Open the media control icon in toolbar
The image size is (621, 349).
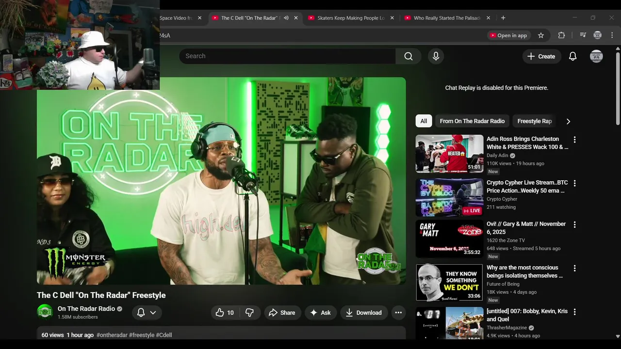(x=583, y=35)
